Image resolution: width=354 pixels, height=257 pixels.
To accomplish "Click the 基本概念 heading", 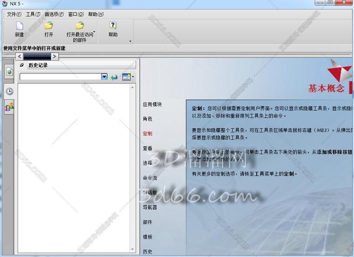I will point(327,88).
